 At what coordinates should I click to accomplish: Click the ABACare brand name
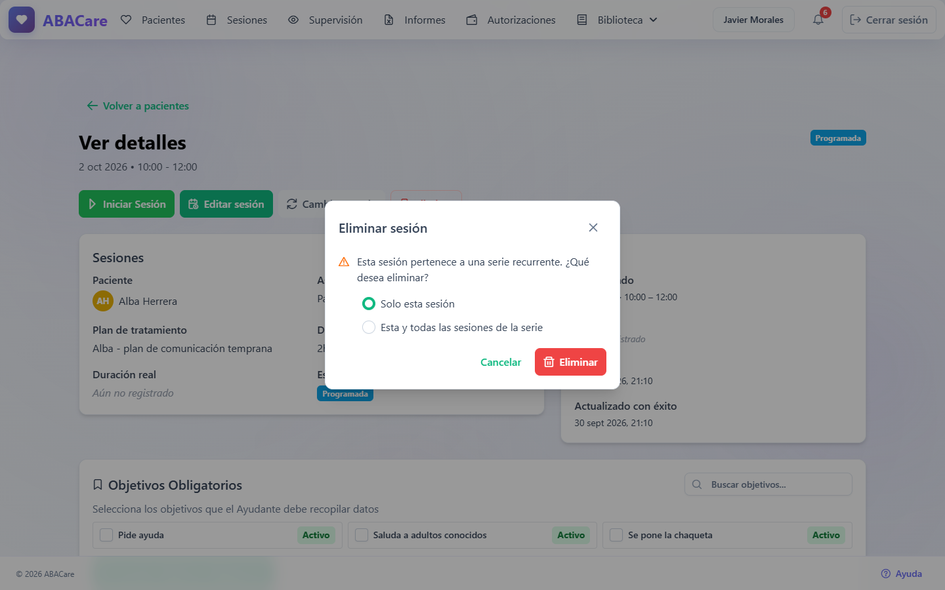pyautogui.click(x=75, y=20)
